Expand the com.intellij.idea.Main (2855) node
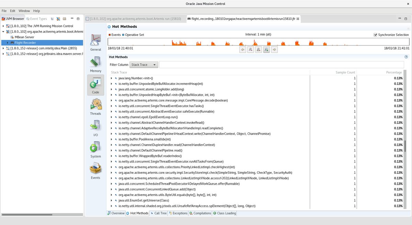 (x=3, y=48)
